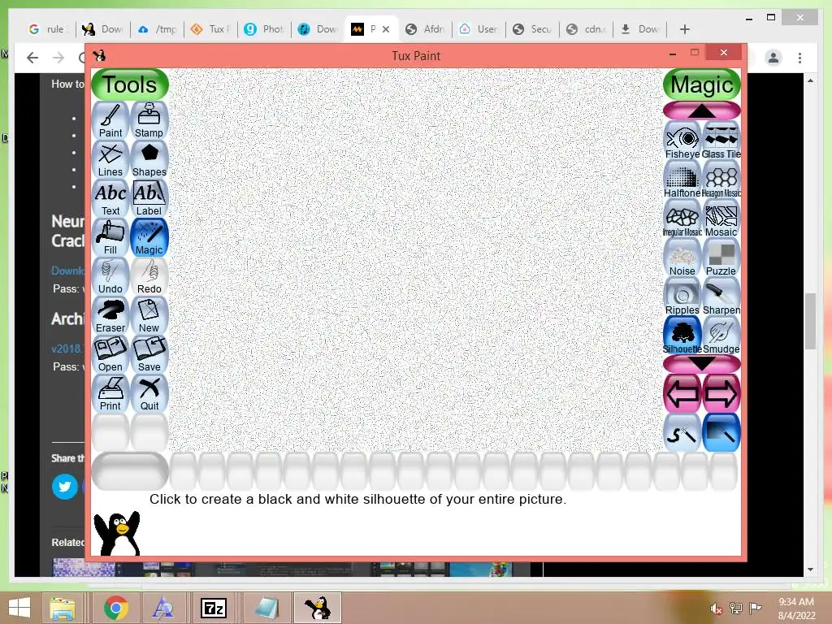
Task: Share the page on Twitter
Action: (65, 487)
